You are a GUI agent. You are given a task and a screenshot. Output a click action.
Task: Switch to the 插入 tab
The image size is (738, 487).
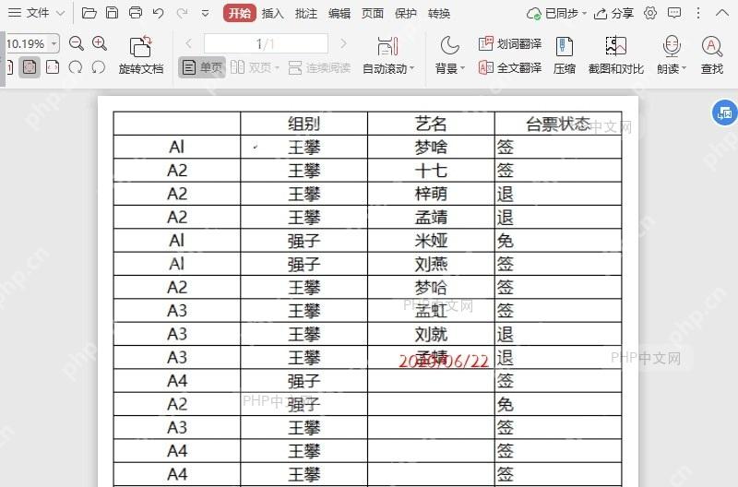pyautogui.click(x=272, y=14)
